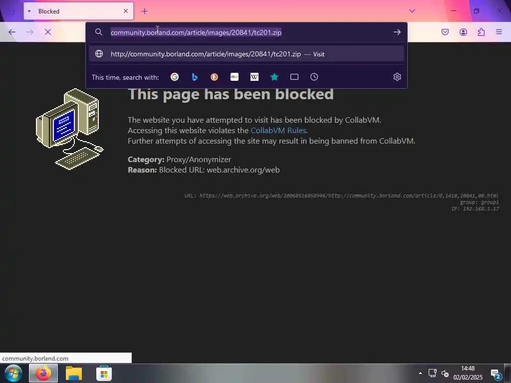Search with DuckDuckGo this time
The image size is (511, 383).
(x=214, y=77)
